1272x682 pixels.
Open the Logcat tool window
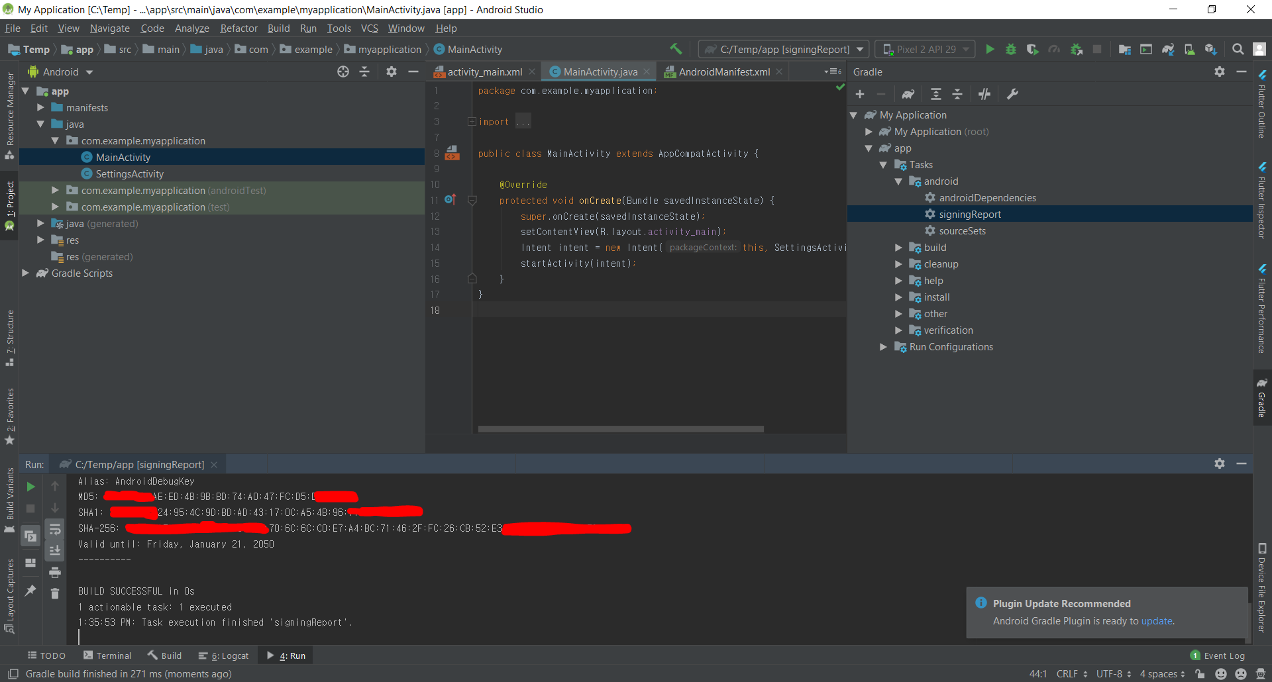(224, 656)
